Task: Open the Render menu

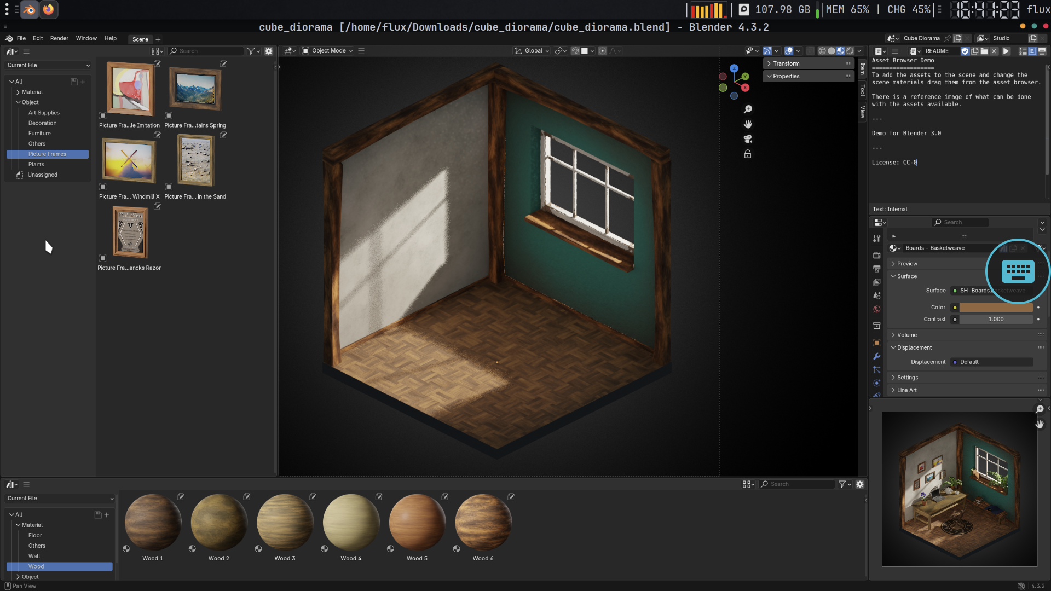Action: point(59,38)
